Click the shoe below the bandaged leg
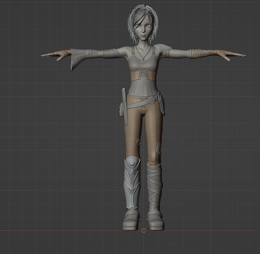Viewport: 260px width, 254px height. tap(155, 220)
